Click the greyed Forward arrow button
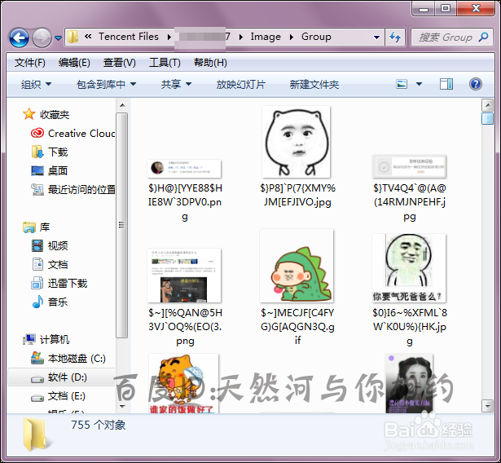 pos(42,37)
